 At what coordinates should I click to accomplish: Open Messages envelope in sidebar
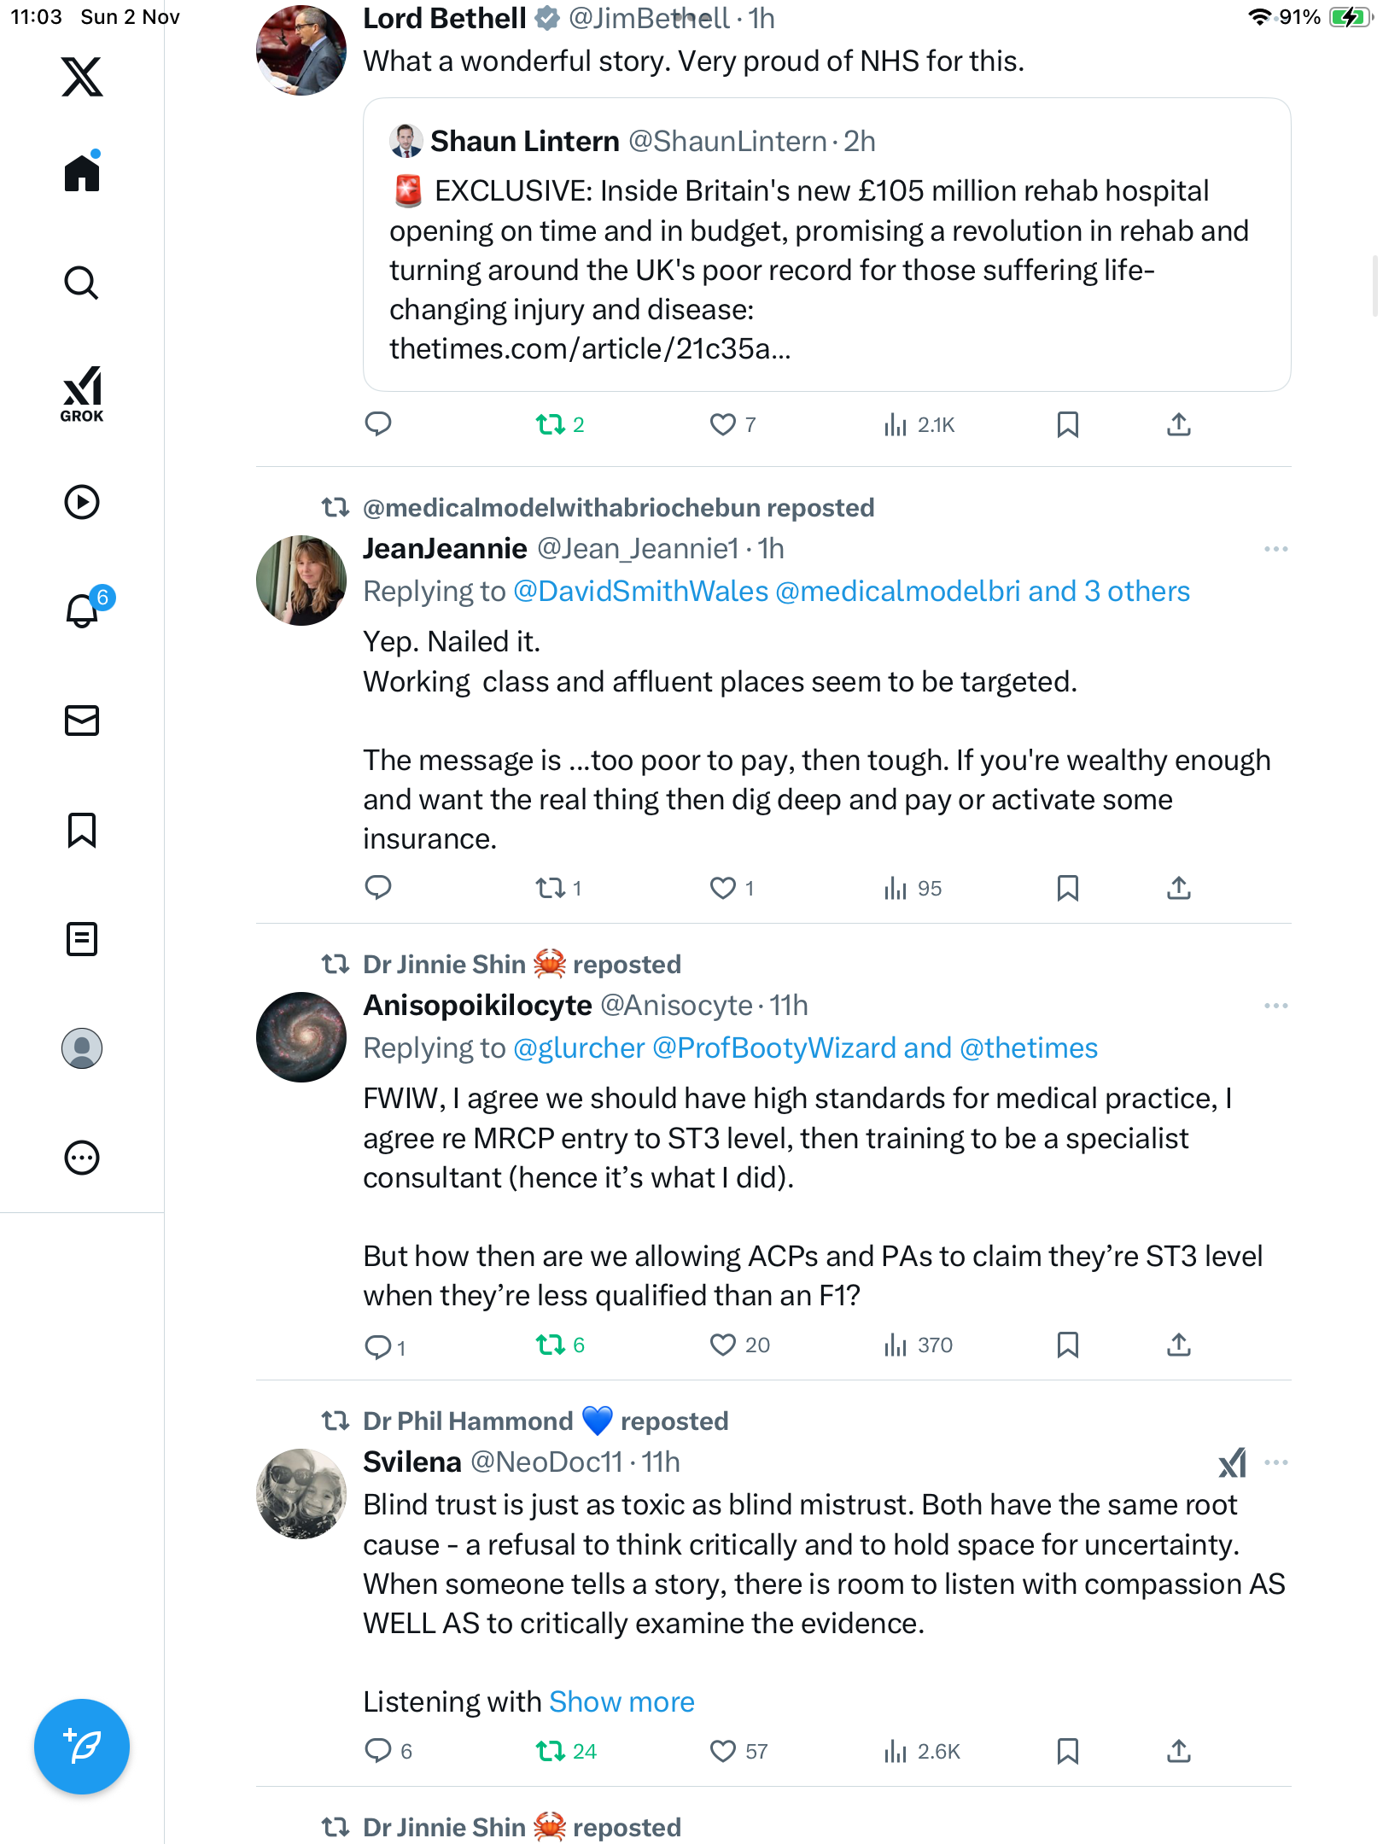(82, 721)
